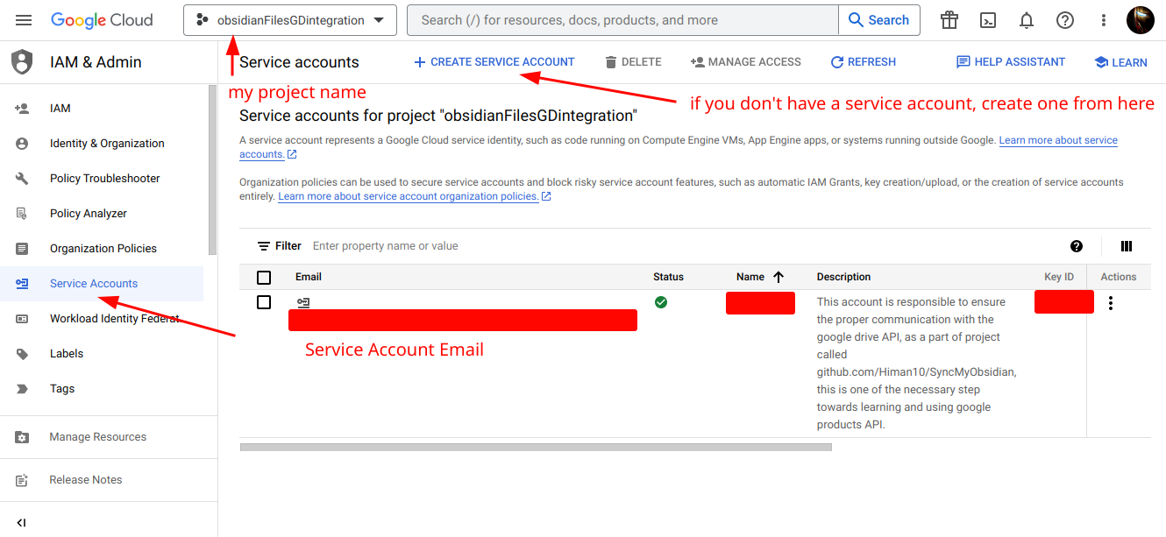Viewport: 1166px width, 537px height.
Task: Open the help question mark menu
Action: (x=1065, y=20)
